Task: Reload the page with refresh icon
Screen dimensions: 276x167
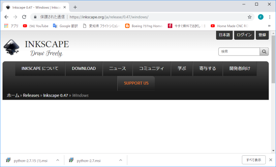Action: [24, 17]
